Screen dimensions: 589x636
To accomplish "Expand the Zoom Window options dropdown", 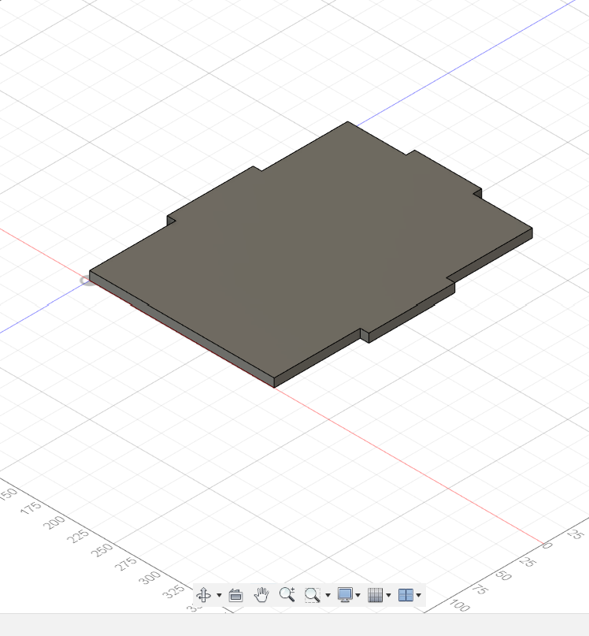I will coord(328,596).
